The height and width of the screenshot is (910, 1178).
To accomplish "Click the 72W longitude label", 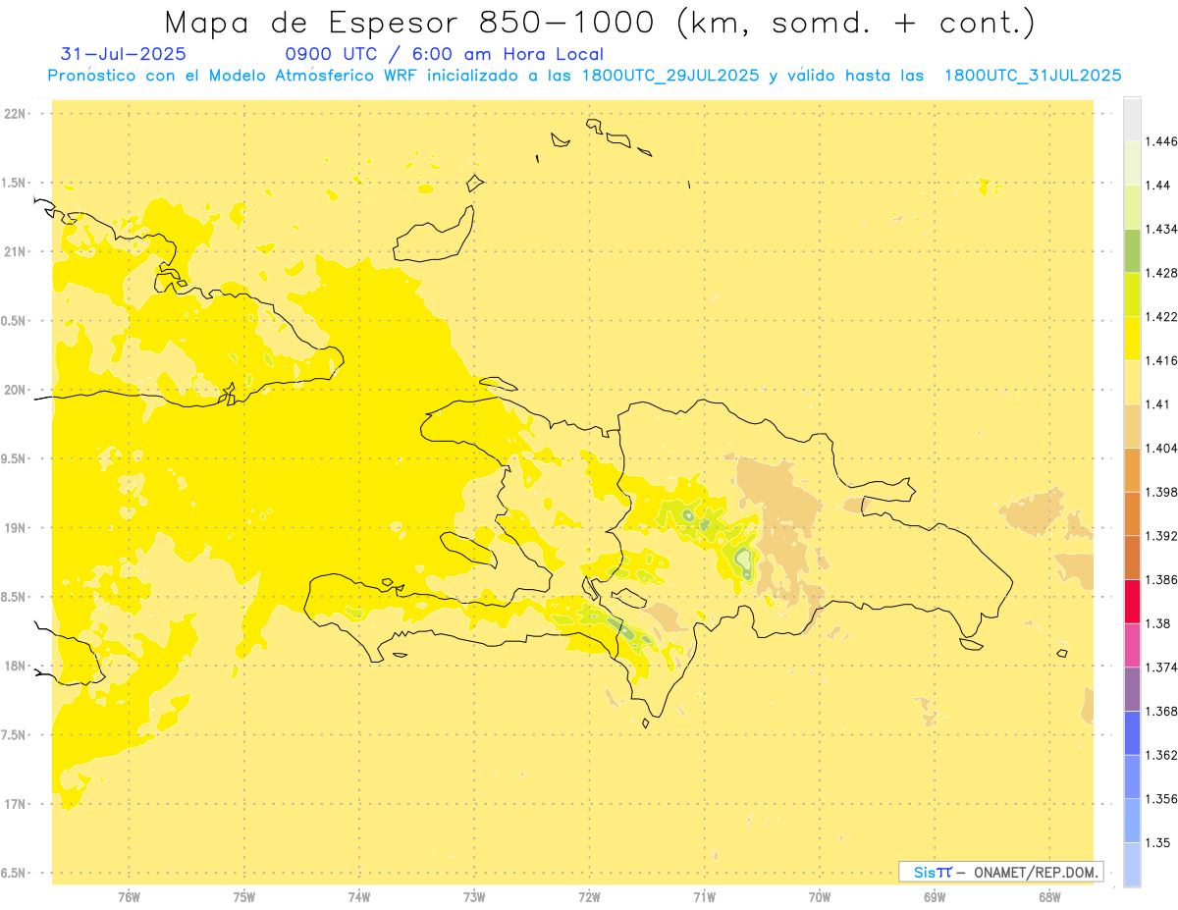I will (x=590, y=897).
